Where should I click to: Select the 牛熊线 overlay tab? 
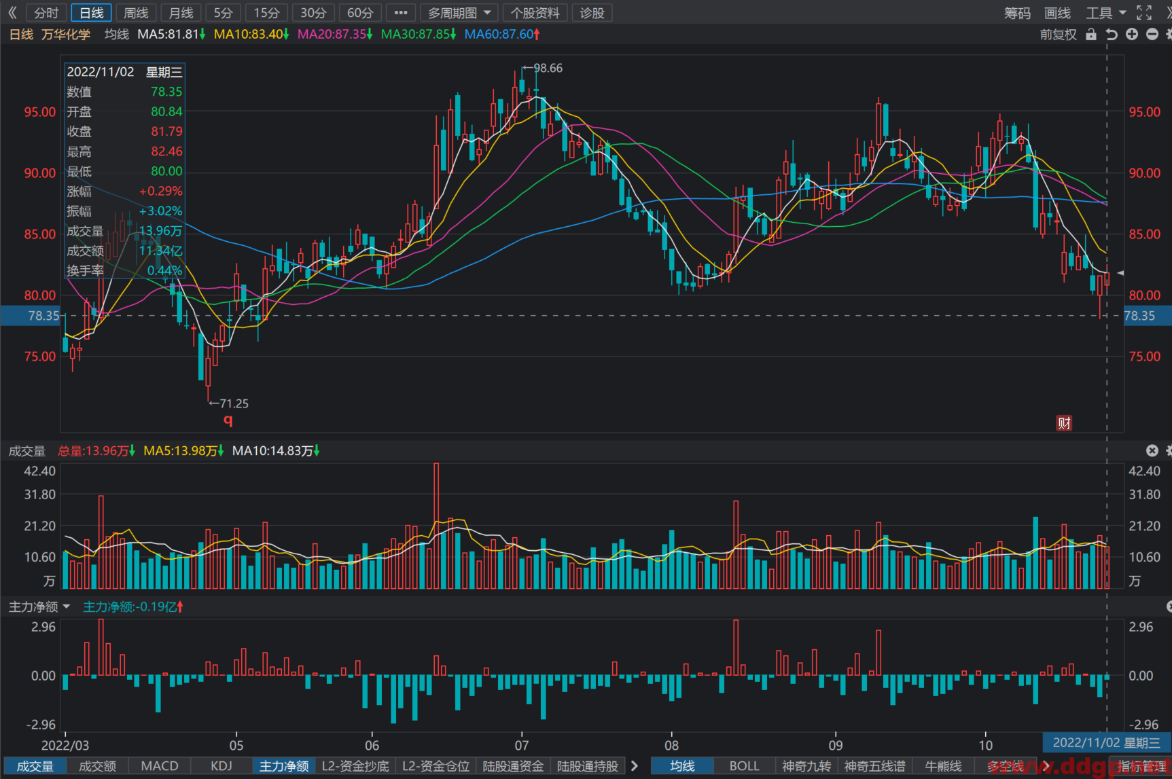[944, 766]
